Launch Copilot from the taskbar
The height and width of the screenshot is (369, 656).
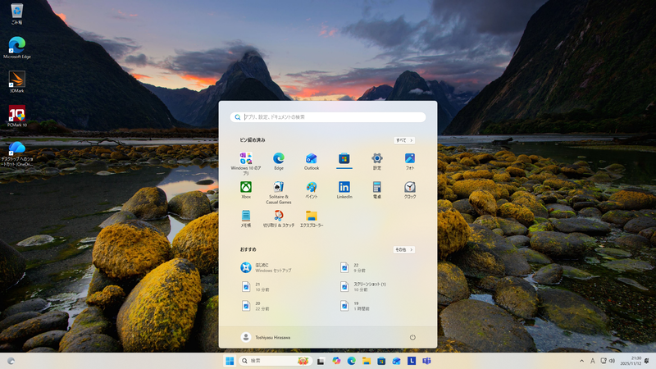(336, 361)
